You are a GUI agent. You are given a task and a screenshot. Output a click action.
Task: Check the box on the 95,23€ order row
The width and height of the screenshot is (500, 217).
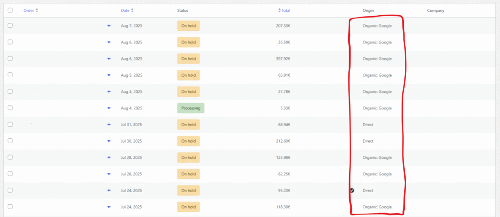pyautogui.click(x=10, y=190)
